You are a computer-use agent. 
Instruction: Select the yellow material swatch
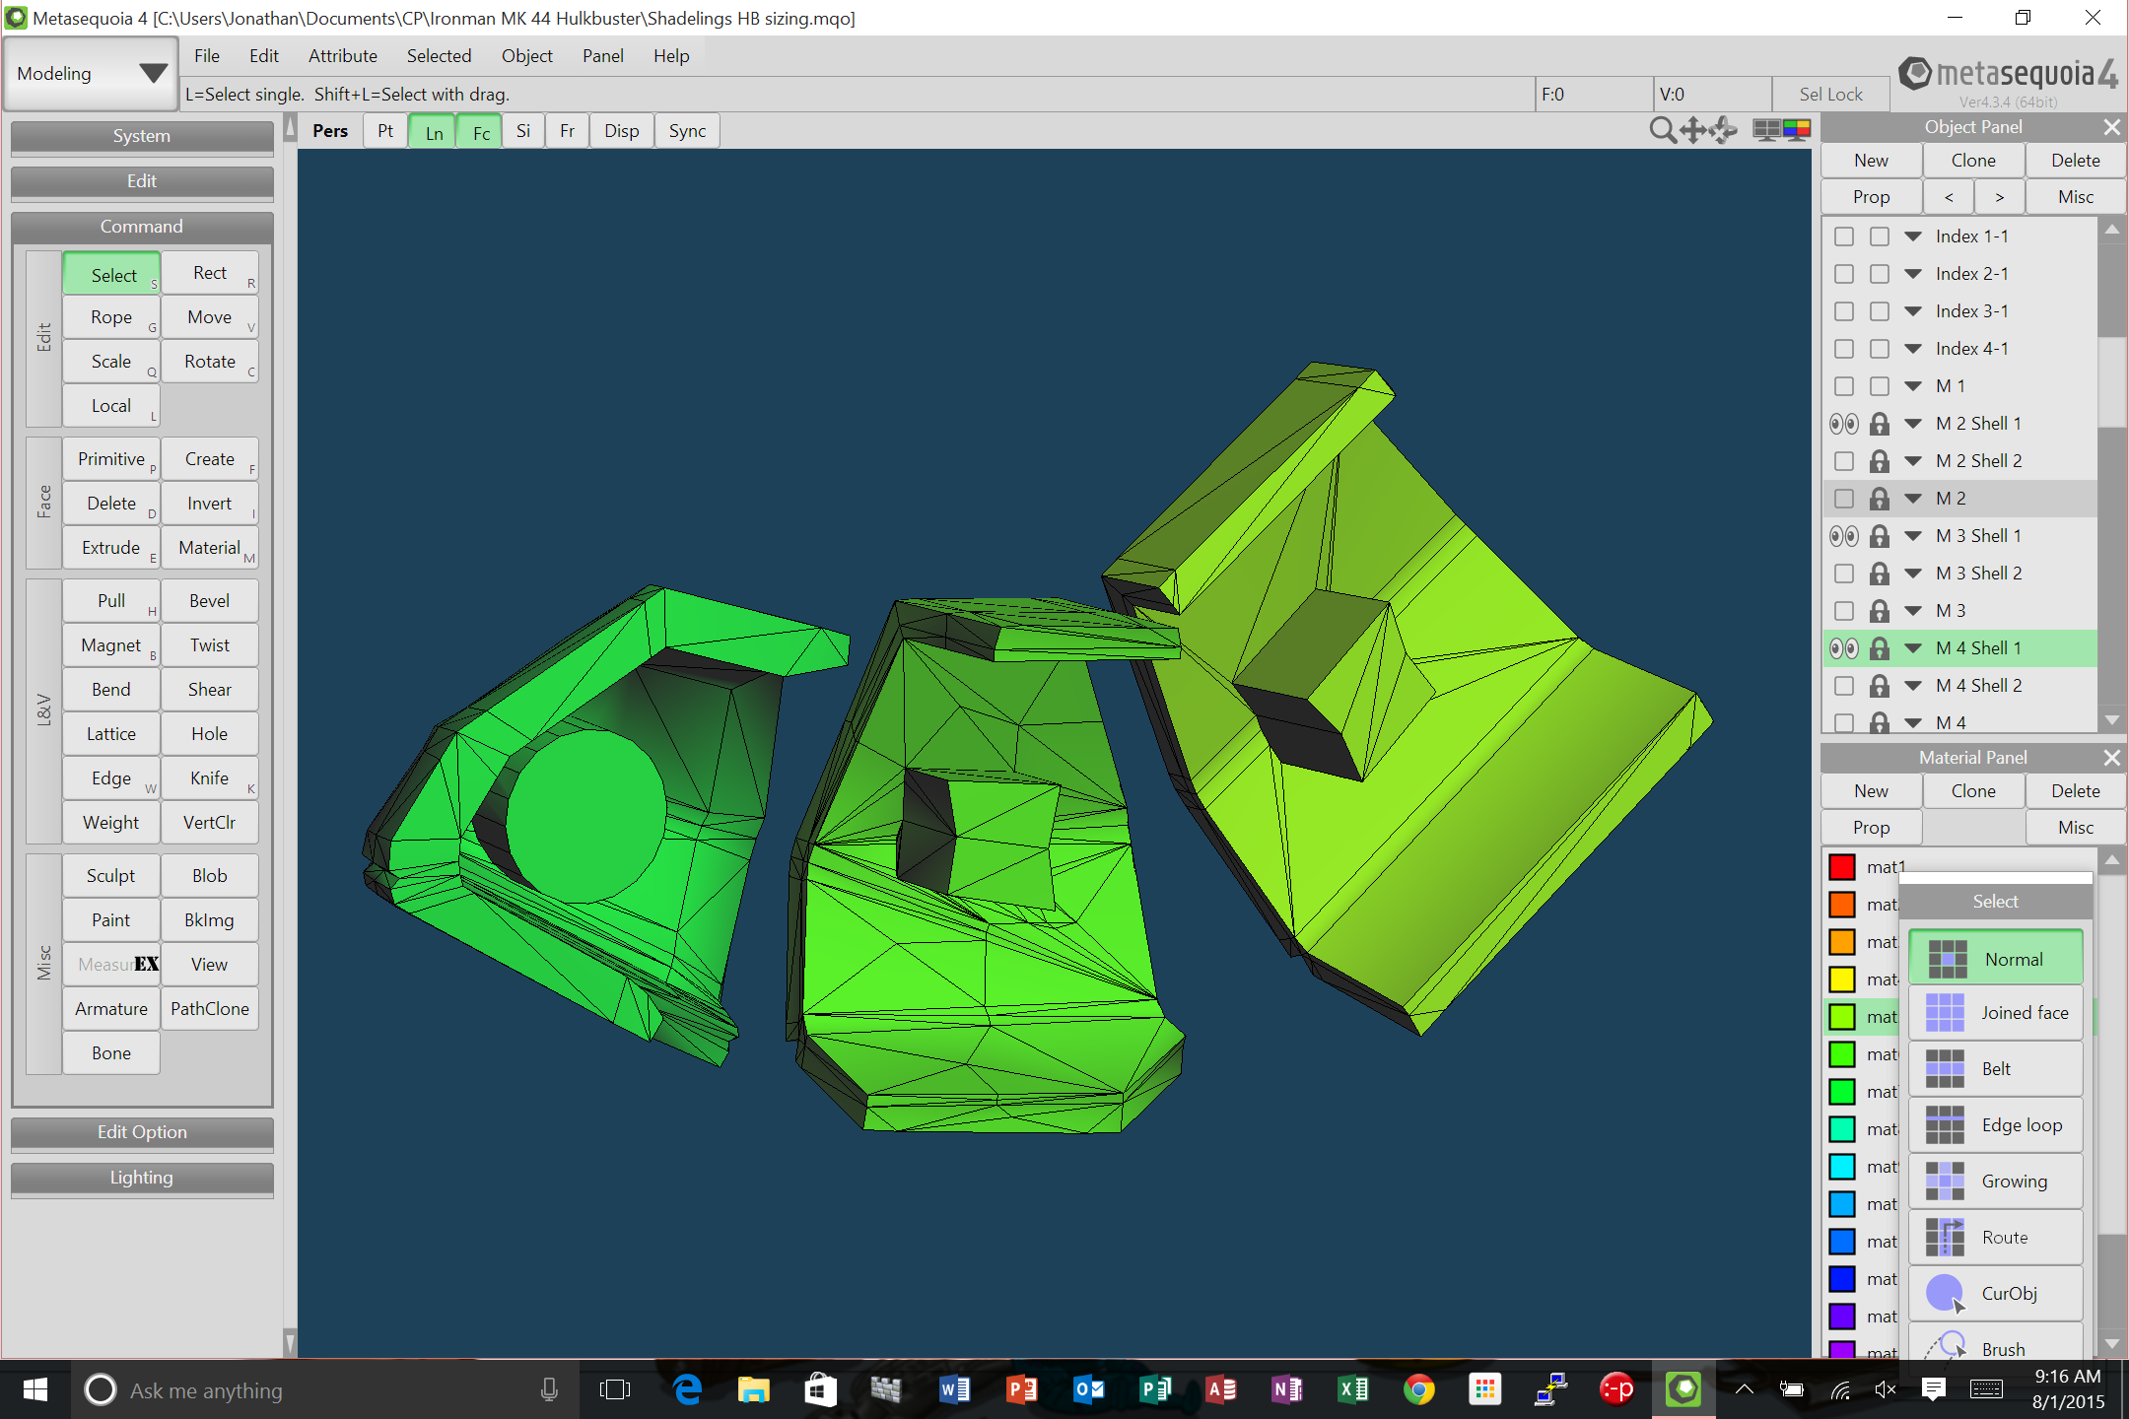(x=1842, y=980)
